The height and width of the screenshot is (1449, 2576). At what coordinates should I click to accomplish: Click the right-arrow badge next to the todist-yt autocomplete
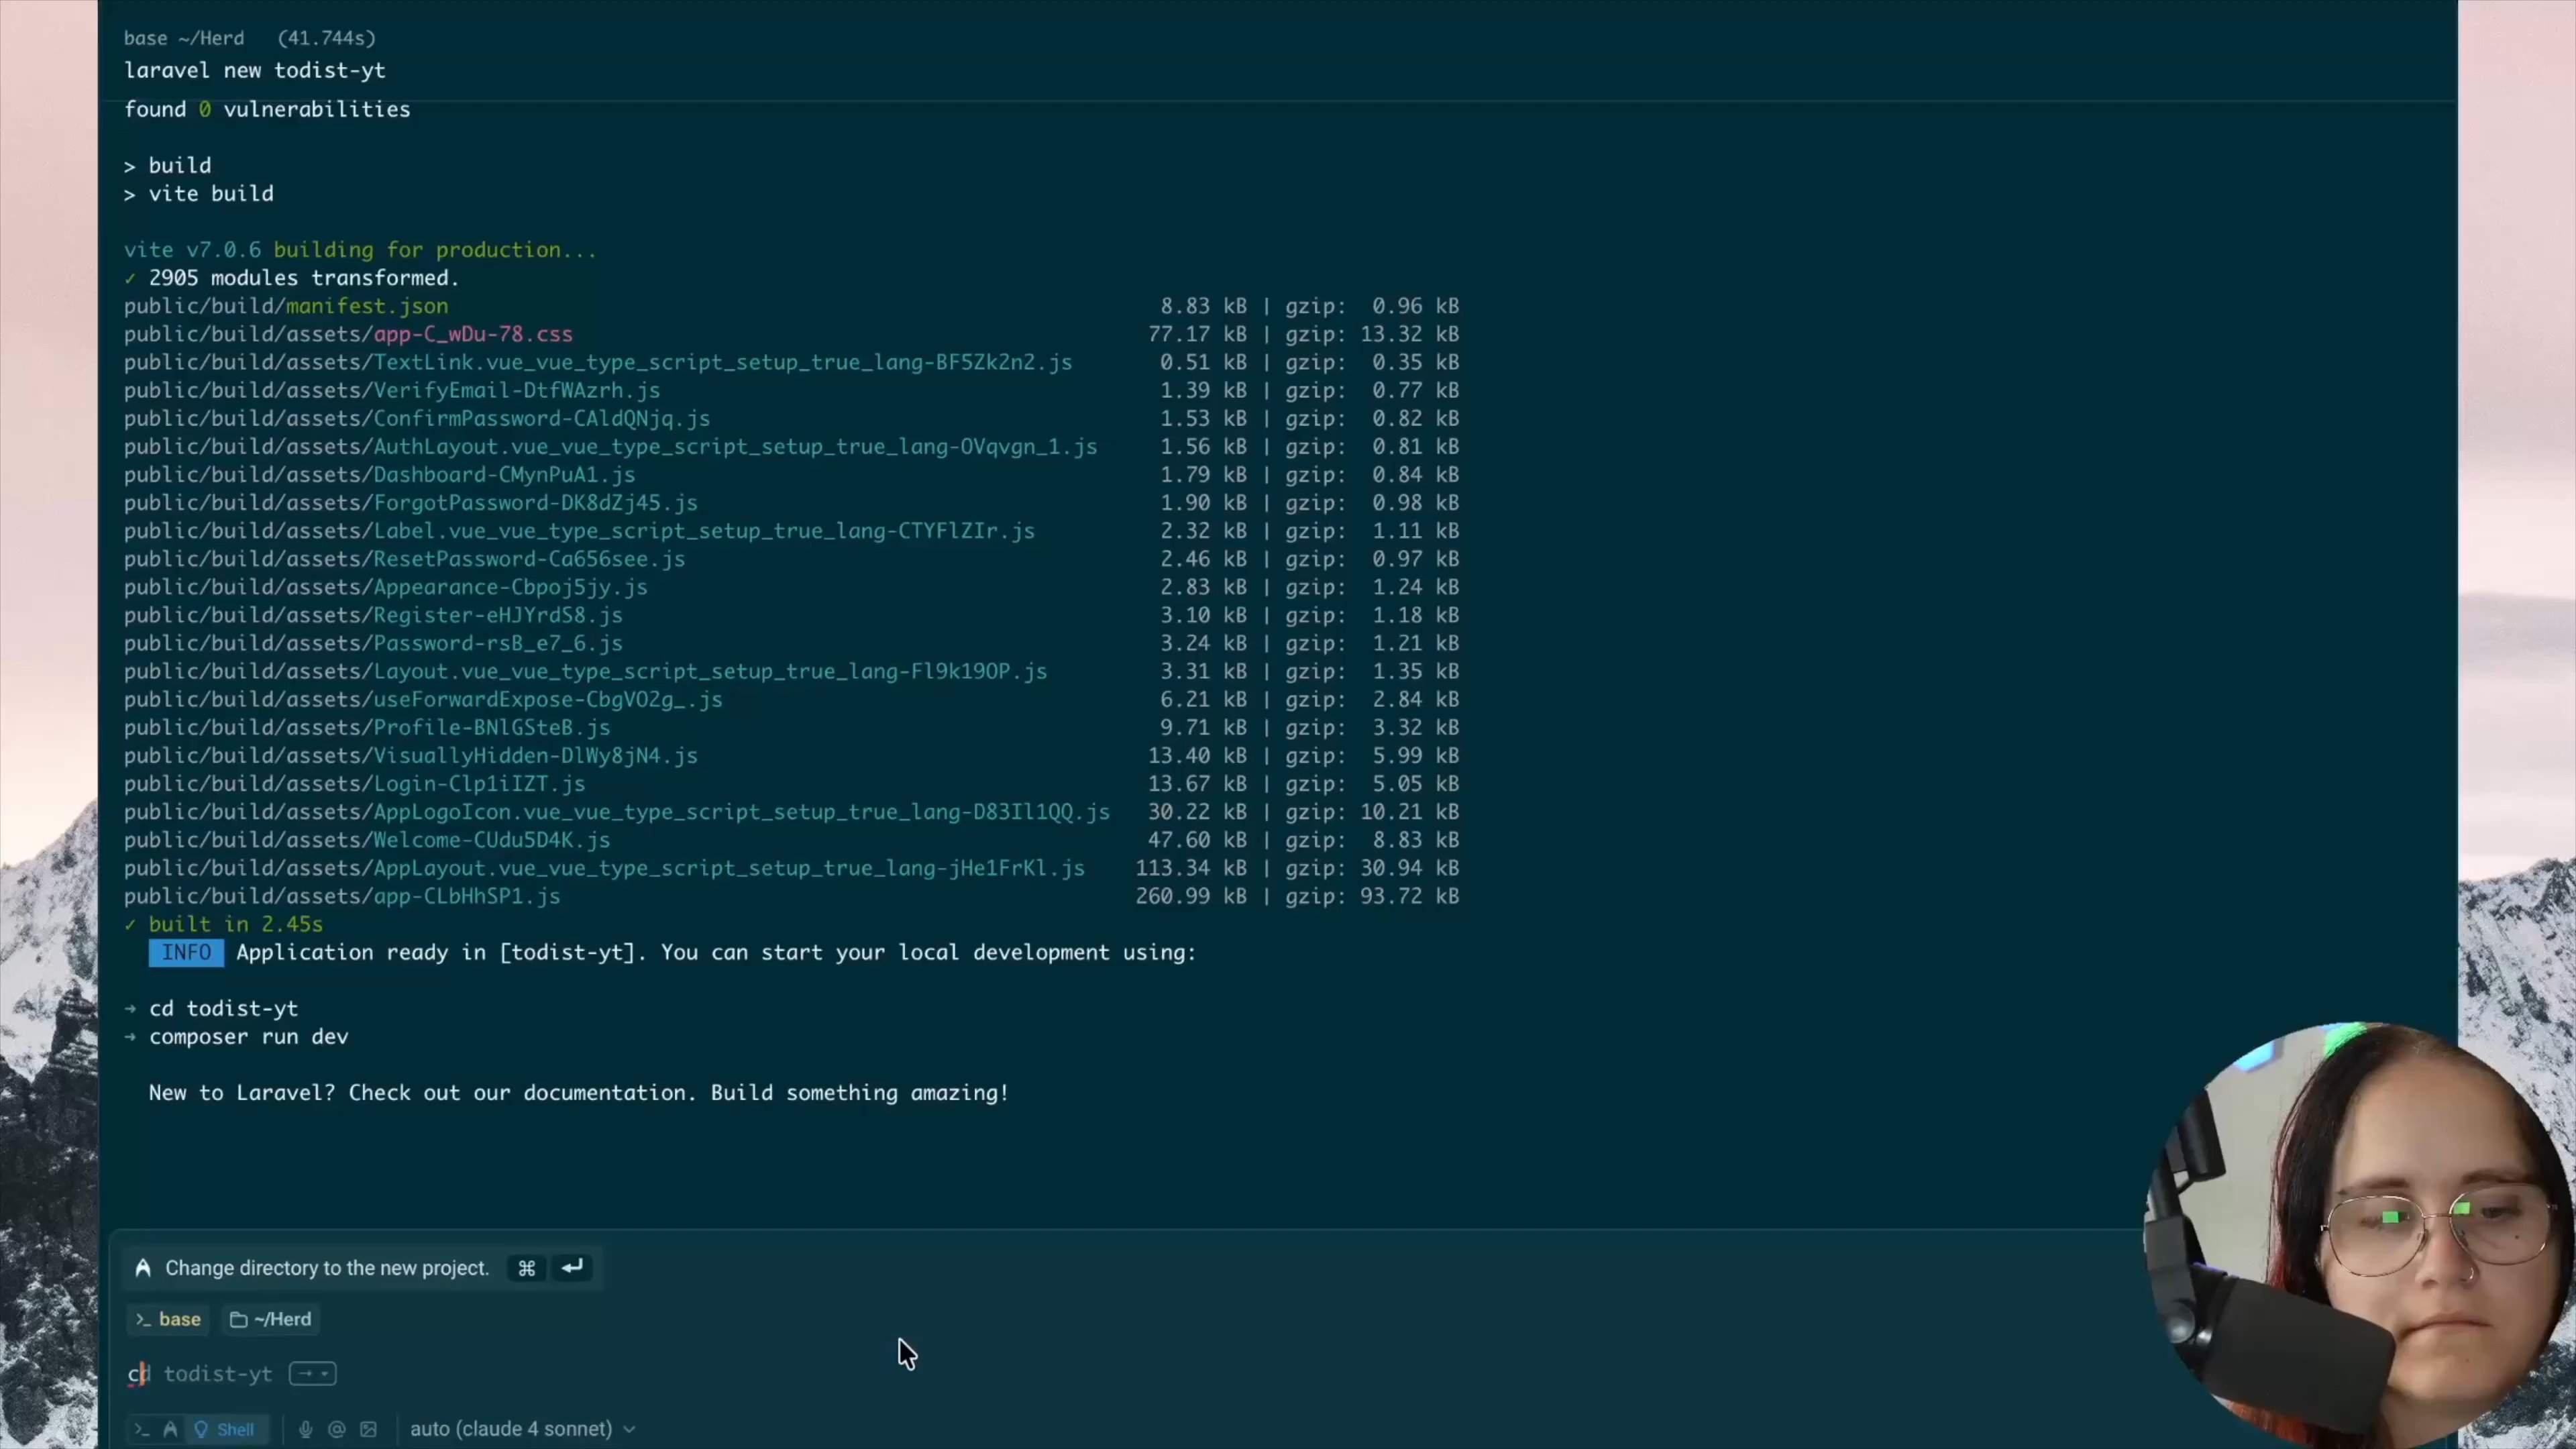(305, 1374)
